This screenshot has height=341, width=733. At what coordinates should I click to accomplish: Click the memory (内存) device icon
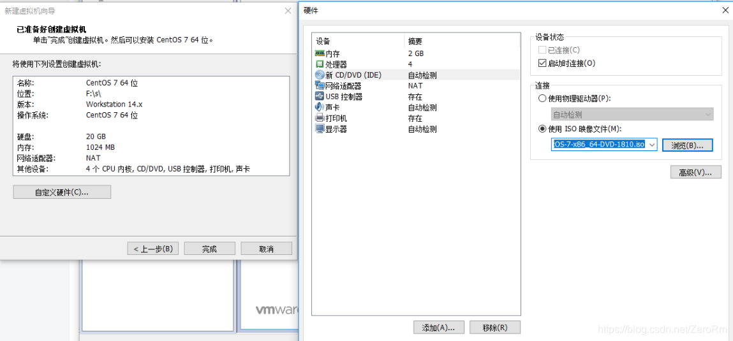pyautogui.click(x=320, y=54)
